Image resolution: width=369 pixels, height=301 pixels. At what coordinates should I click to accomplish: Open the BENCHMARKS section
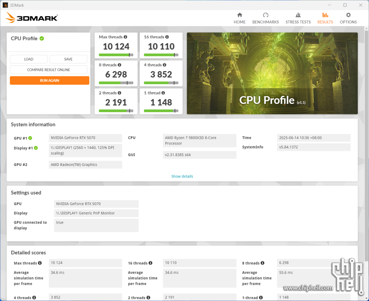(265, 18)
